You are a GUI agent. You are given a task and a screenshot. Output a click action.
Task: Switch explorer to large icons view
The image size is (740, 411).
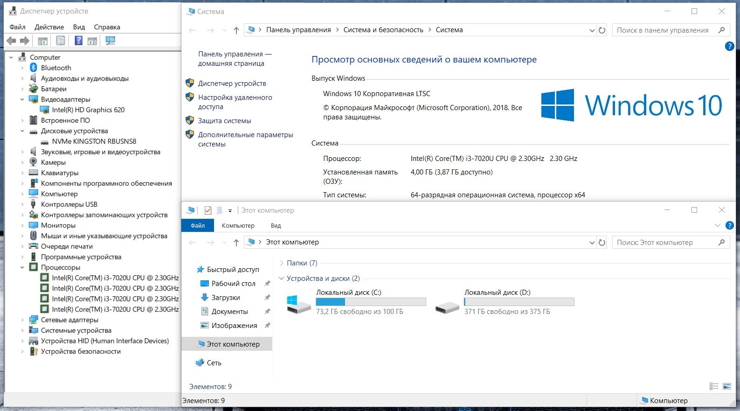[726, 386]
